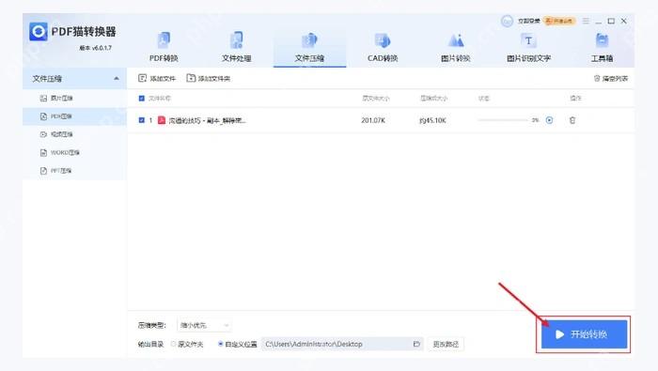The height and width of the screenshot is (371, 658).
Task: Delete the file with the trash icon
Action: pos(572,120)
